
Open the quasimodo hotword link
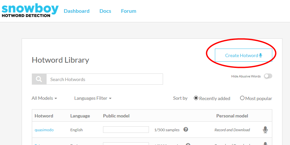point(44,130)
